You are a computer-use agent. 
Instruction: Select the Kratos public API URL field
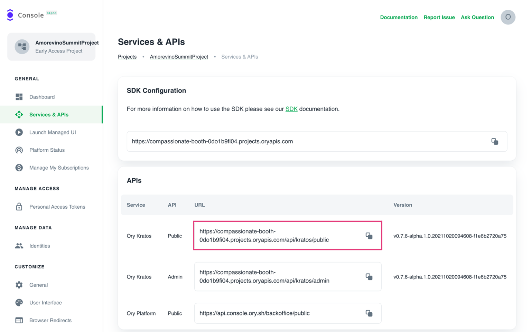(288, 236)
